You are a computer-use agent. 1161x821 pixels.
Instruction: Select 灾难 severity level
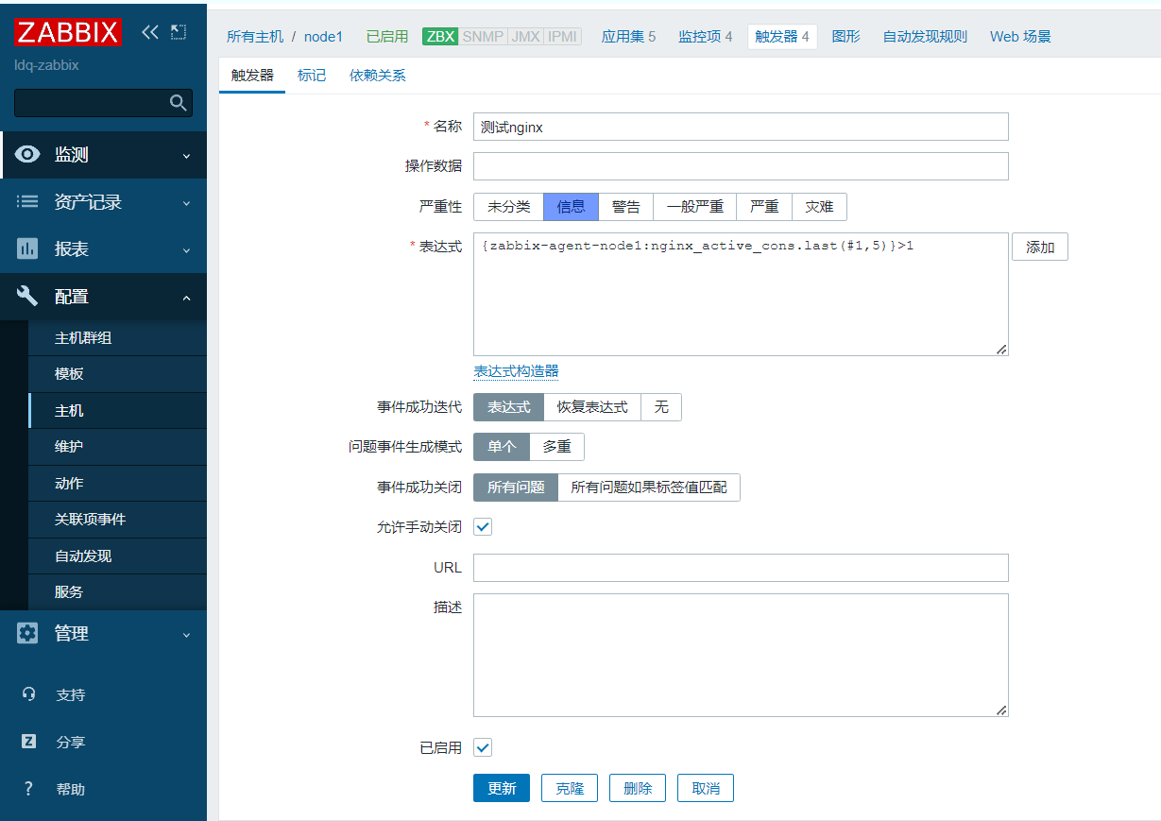coord(819,207)
